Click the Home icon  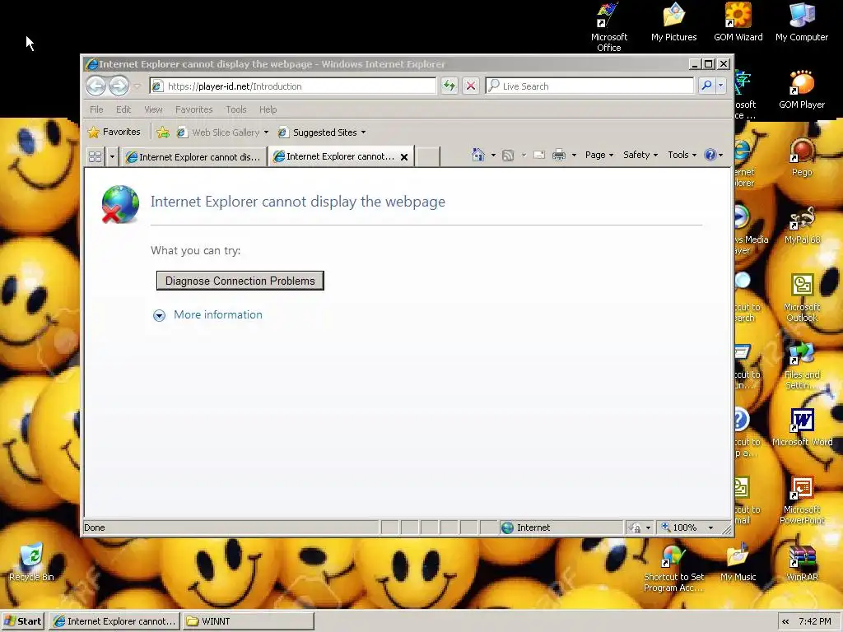(x=478, y=155)
